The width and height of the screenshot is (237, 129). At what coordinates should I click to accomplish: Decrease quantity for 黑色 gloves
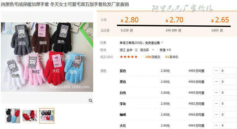216,82
